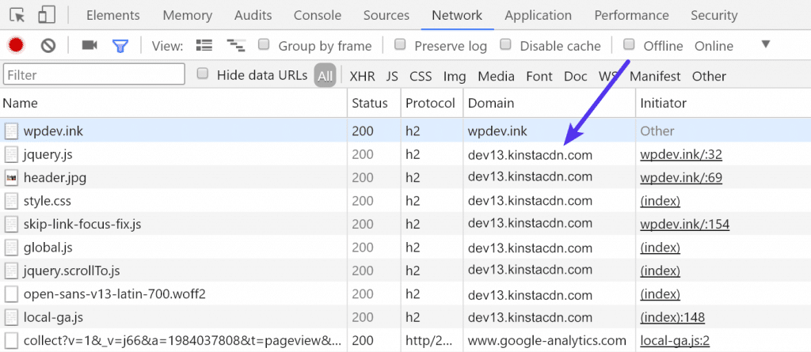Screen dimensions: 811x352
Task: Filter requests by Manifest
Action: click(655, 77)
